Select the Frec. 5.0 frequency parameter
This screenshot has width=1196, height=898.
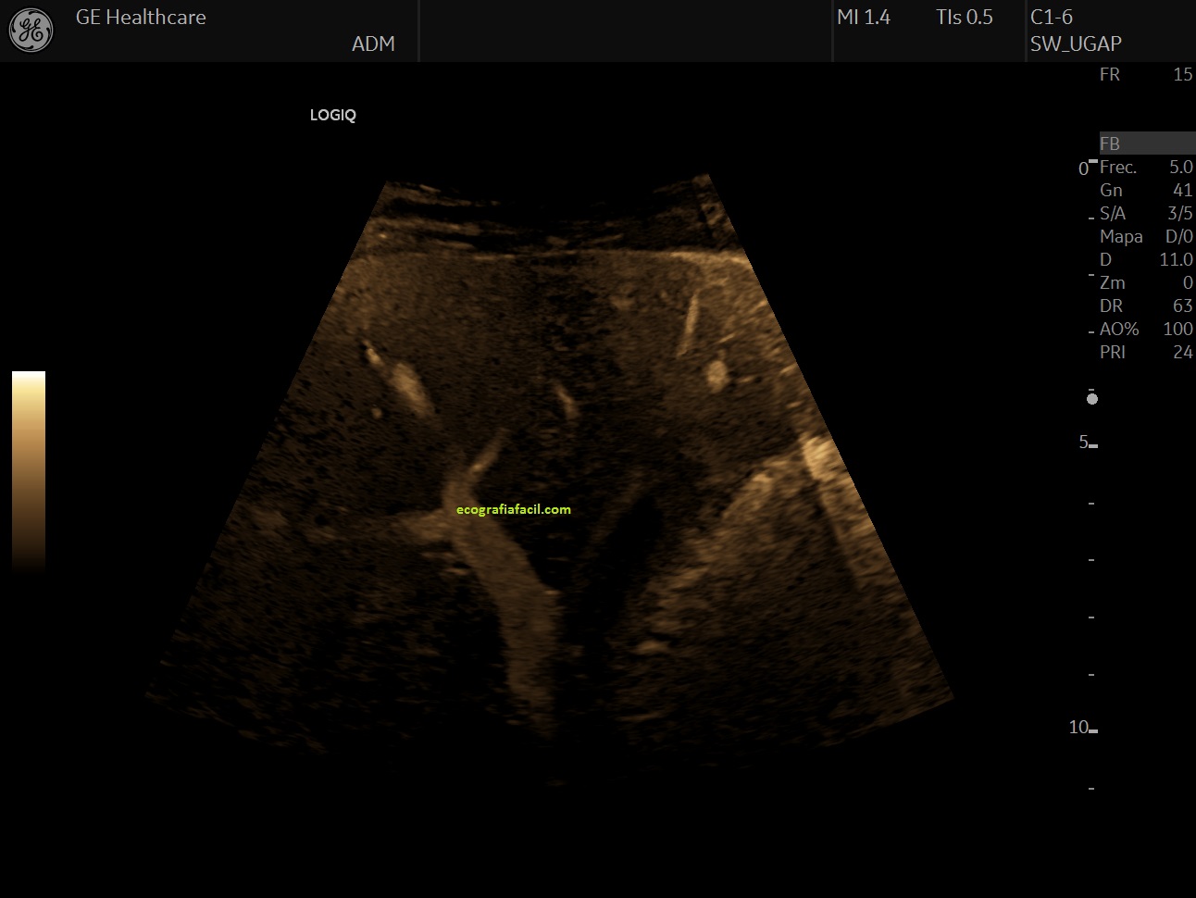tap(1146, 168)
